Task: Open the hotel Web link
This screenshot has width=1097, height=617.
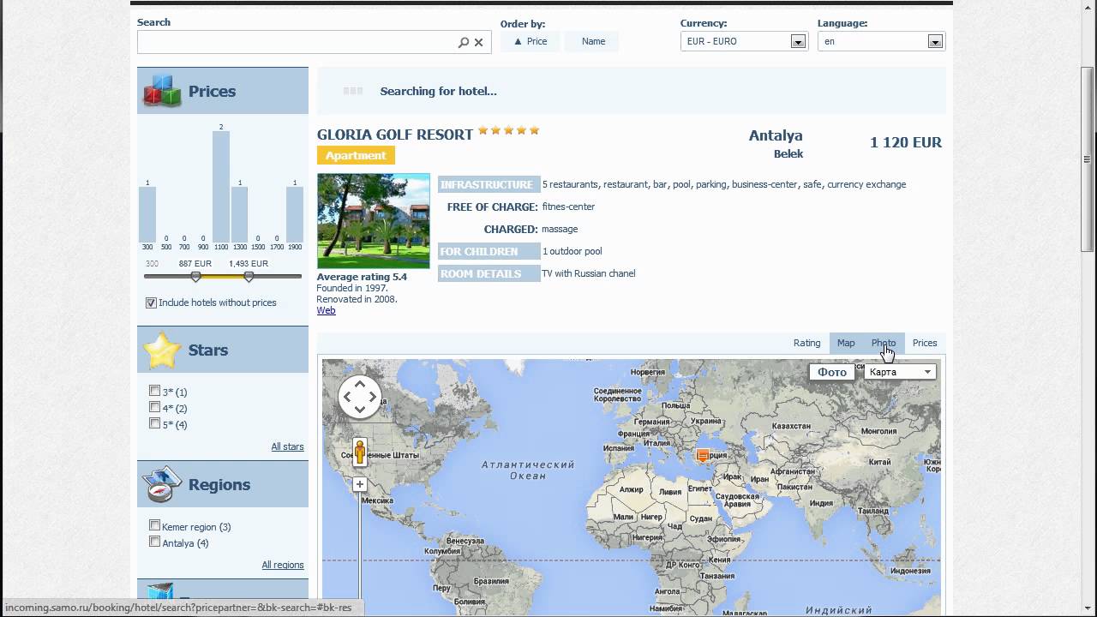Action: [326, 310]
